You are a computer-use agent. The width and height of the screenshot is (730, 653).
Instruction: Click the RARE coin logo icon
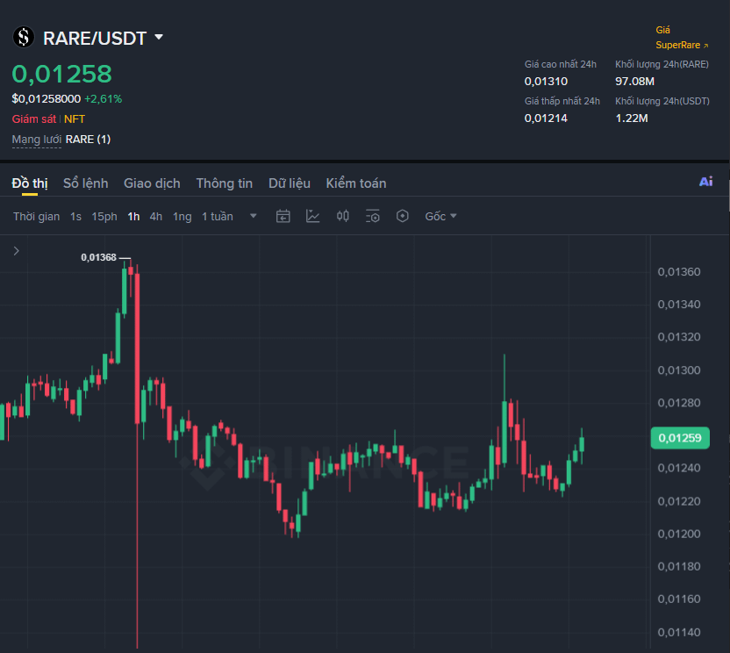click(x=24, y=37)
